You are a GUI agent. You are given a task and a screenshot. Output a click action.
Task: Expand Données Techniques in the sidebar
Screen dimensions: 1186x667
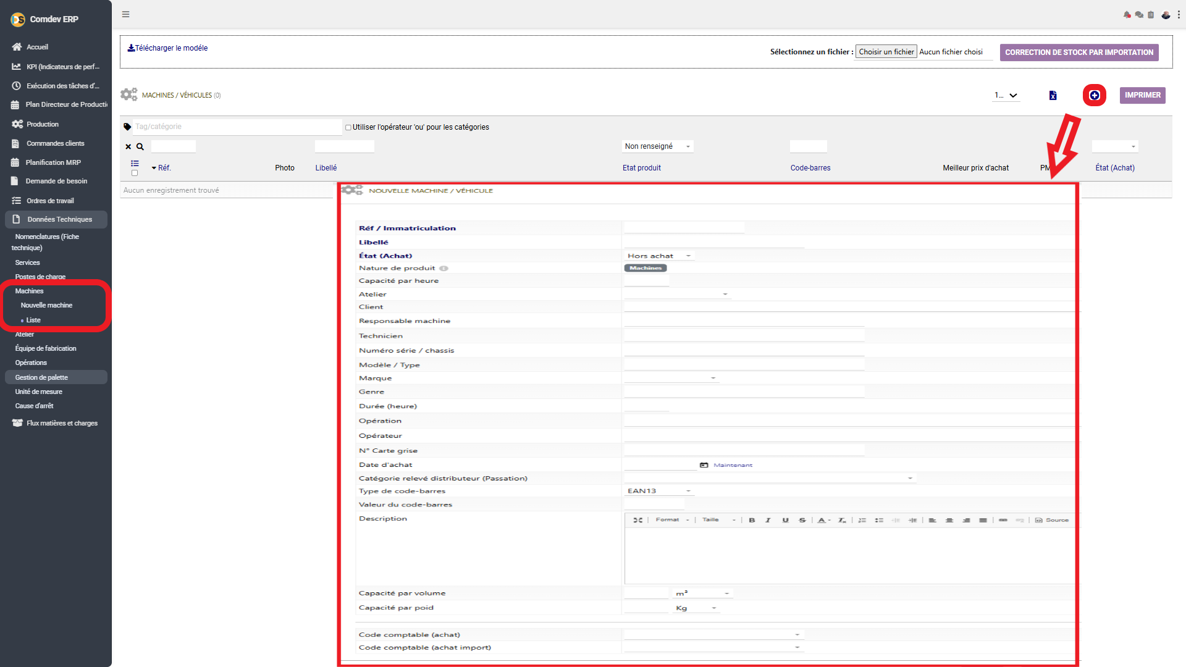point(56,219)
